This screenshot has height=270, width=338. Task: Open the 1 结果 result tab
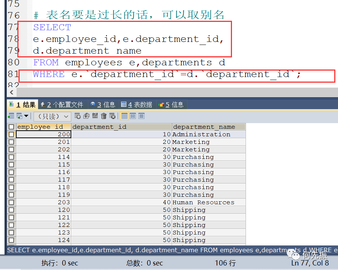coord(22,105)
